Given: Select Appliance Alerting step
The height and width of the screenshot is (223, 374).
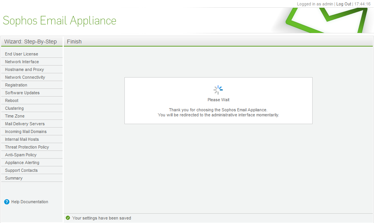Looking at the screenshot, I should [22, 162].
